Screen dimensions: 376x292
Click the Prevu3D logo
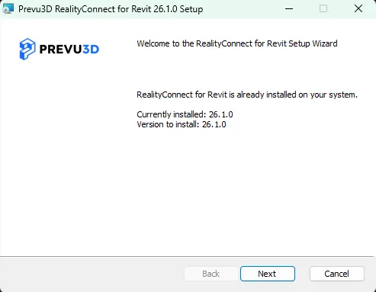pyautogui.click(x=59, y=49)
